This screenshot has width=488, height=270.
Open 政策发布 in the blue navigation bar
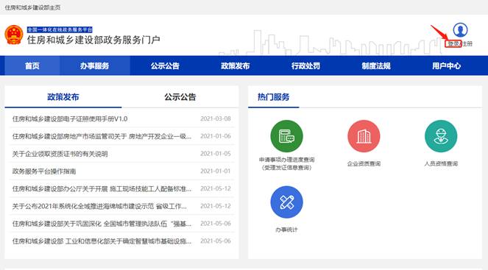(236, 65)
